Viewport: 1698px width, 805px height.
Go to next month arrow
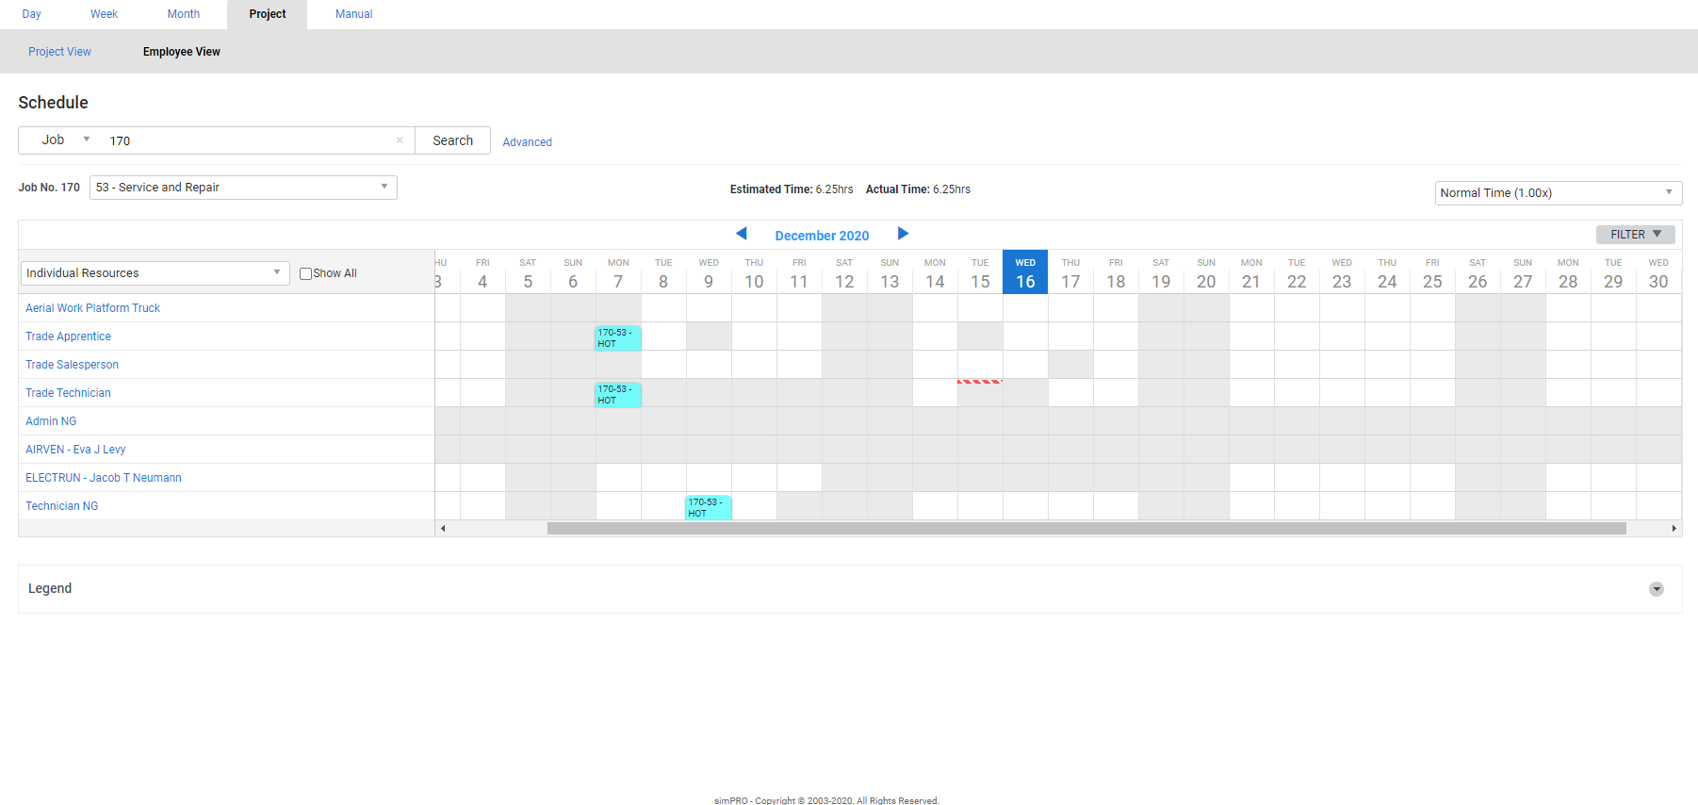(903, 234)
